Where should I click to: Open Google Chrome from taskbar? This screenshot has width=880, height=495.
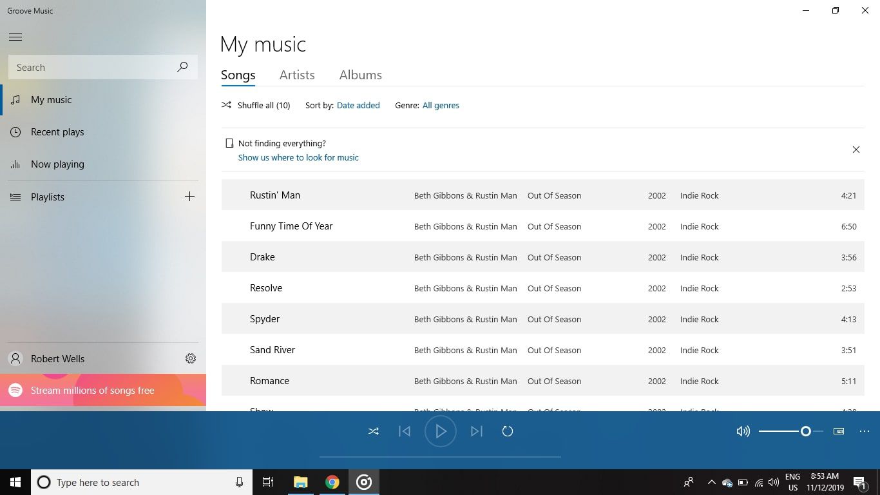(x=332, y=482)
